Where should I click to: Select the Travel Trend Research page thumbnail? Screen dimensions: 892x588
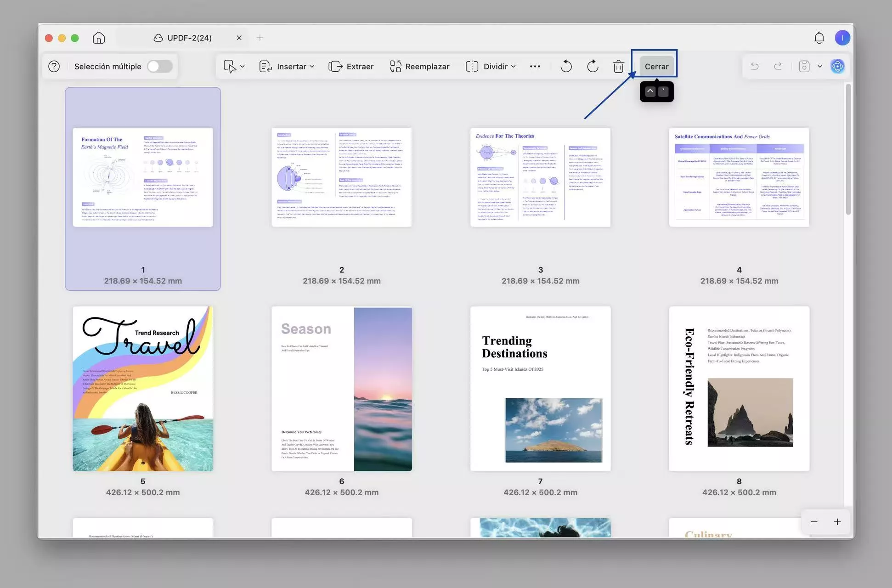[x=143, y=389]
